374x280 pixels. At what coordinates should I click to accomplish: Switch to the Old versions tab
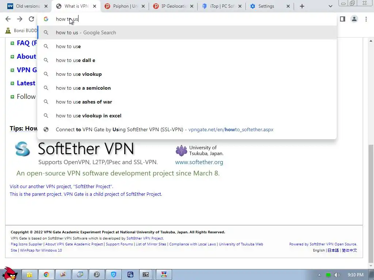[x=26, y=6]
